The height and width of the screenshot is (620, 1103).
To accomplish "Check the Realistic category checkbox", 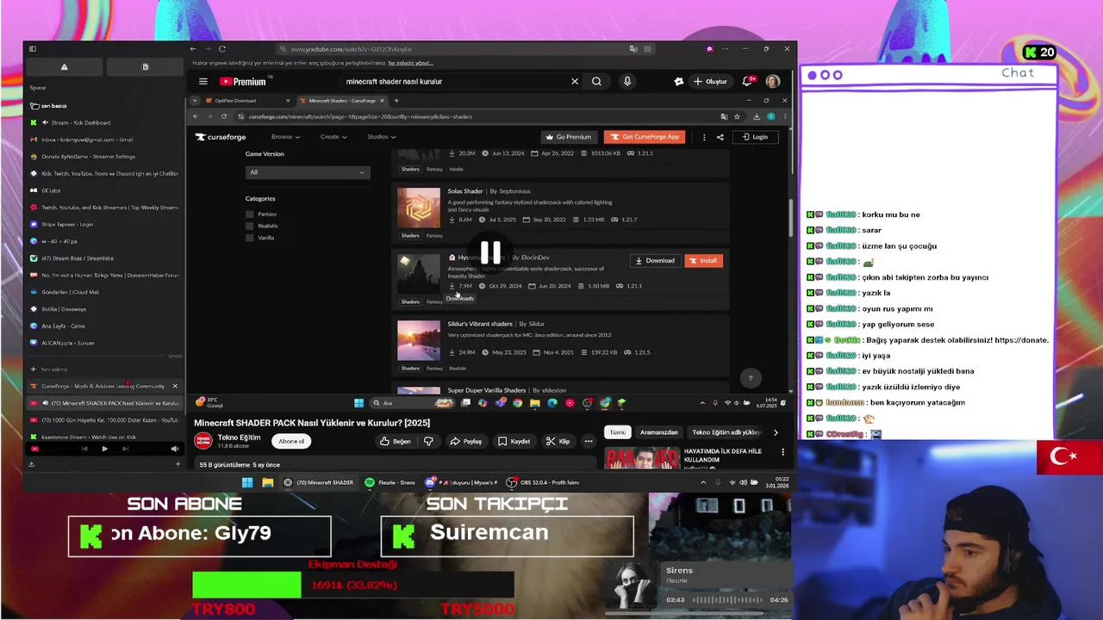I will [250, 226].
